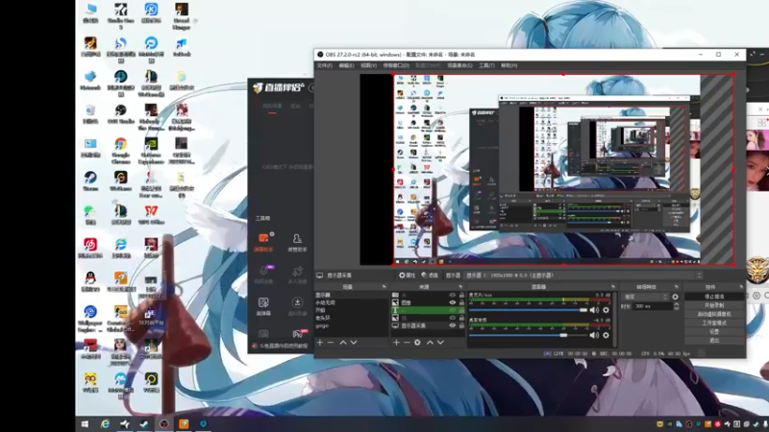Open the 工具(T) menu
The width and height of the screenshot is (769, 432).
pos(486,65)
